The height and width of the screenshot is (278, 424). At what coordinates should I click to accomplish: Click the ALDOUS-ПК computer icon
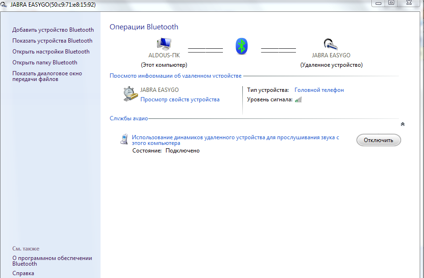tap(164, 44)
